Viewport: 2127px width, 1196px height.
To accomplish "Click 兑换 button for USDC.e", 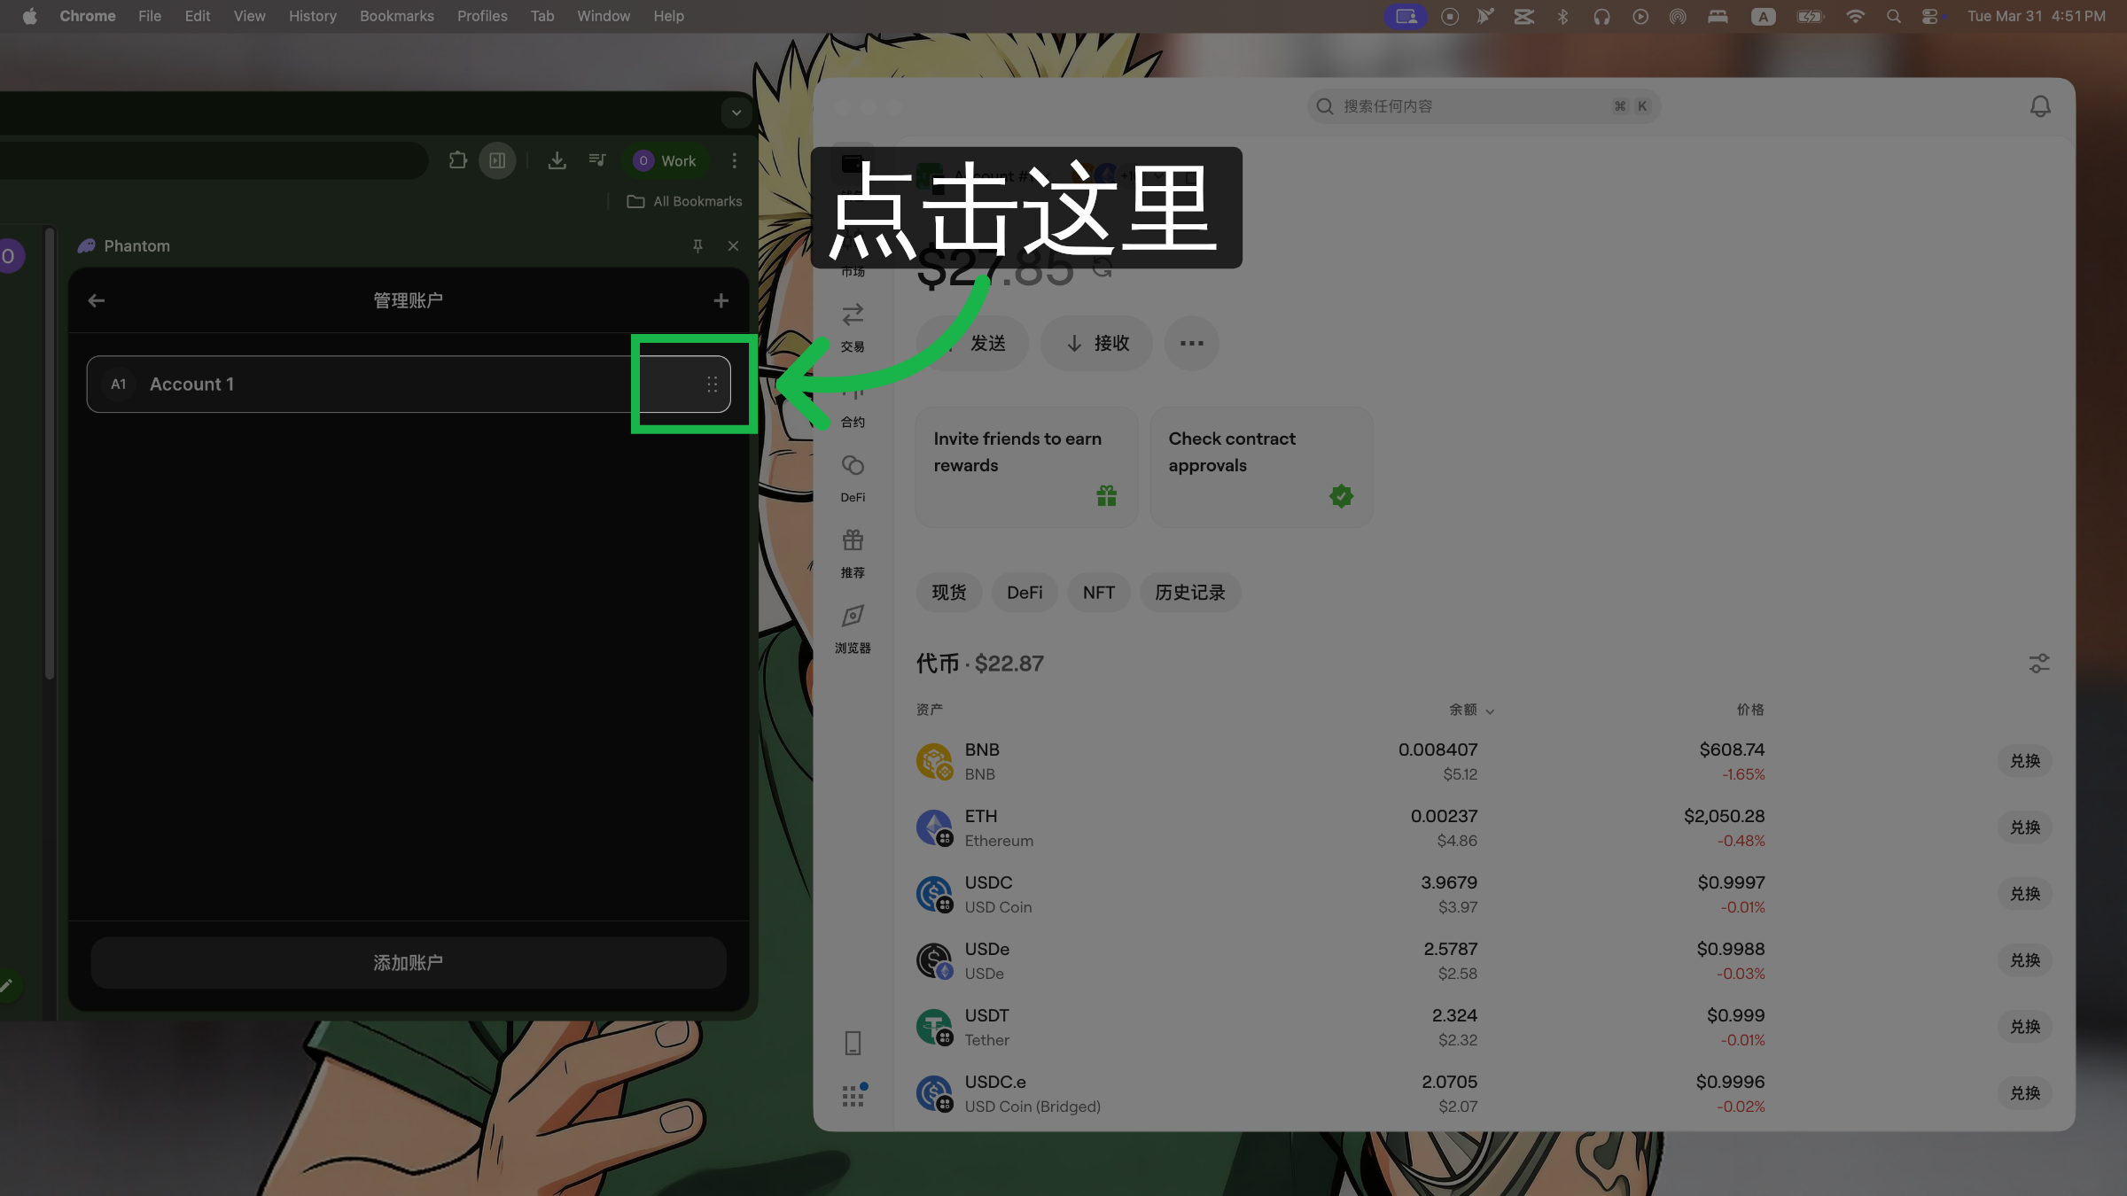I will 2025,1093.
